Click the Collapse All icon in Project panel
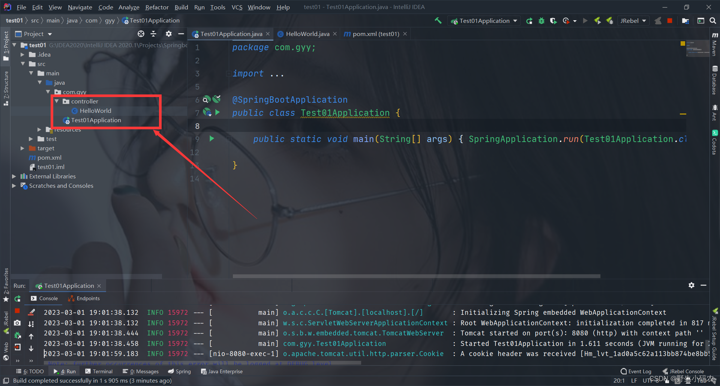This screenshot has height=386, width=720. [153, 34]
